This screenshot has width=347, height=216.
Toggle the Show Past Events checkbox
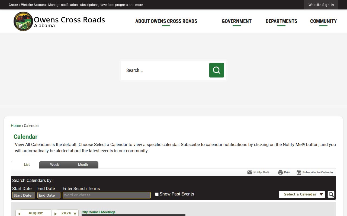(157, 194)
